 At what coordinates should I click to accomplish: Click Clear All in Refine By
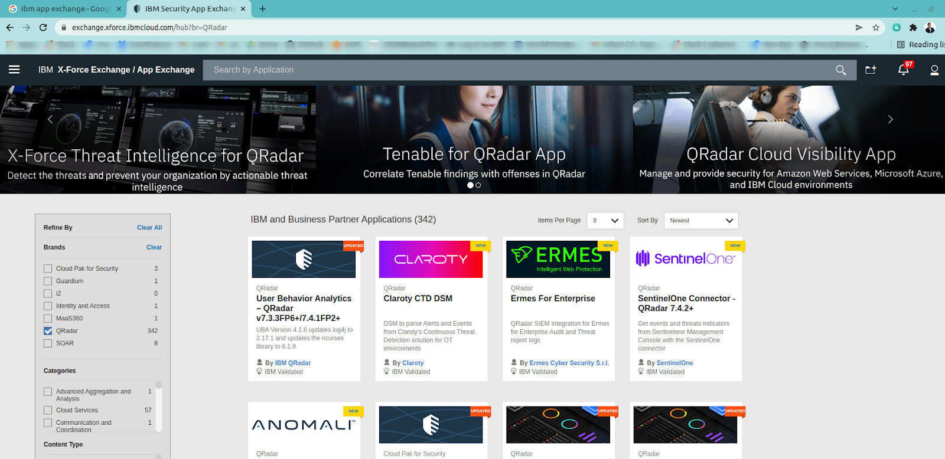(x=149, y=228)
